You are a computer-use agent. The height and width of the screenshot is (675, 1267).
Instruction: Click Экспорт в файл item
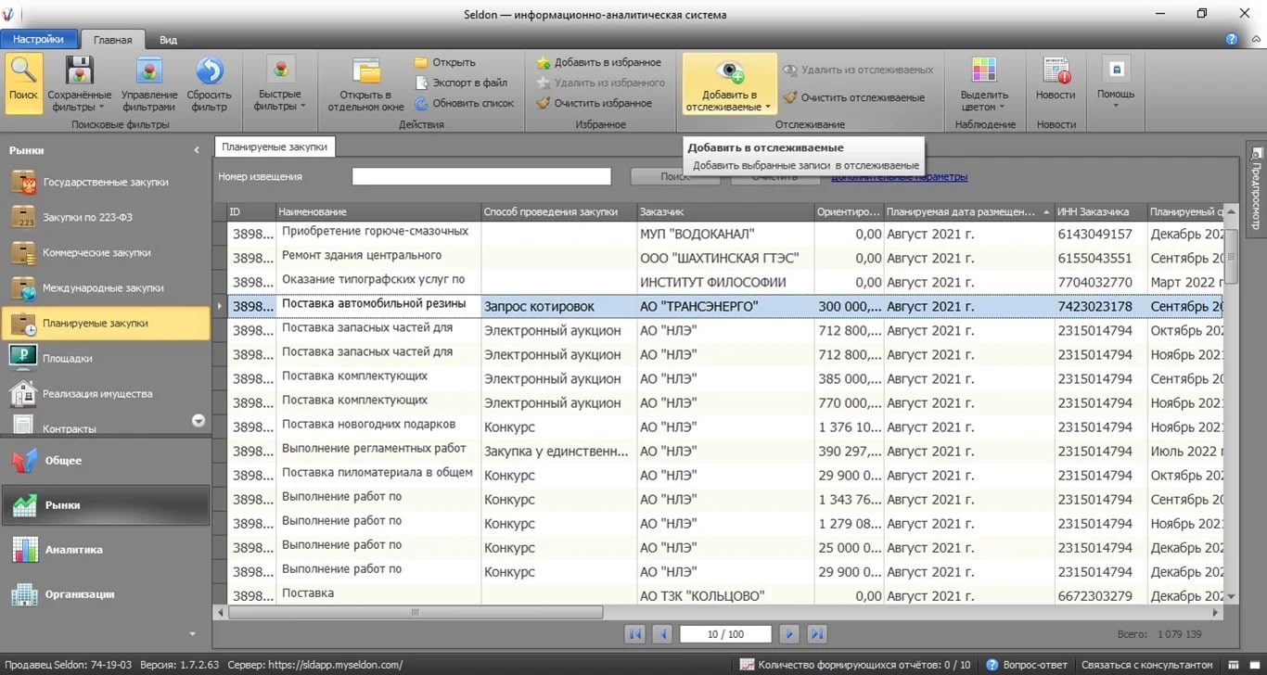(460, 83)
